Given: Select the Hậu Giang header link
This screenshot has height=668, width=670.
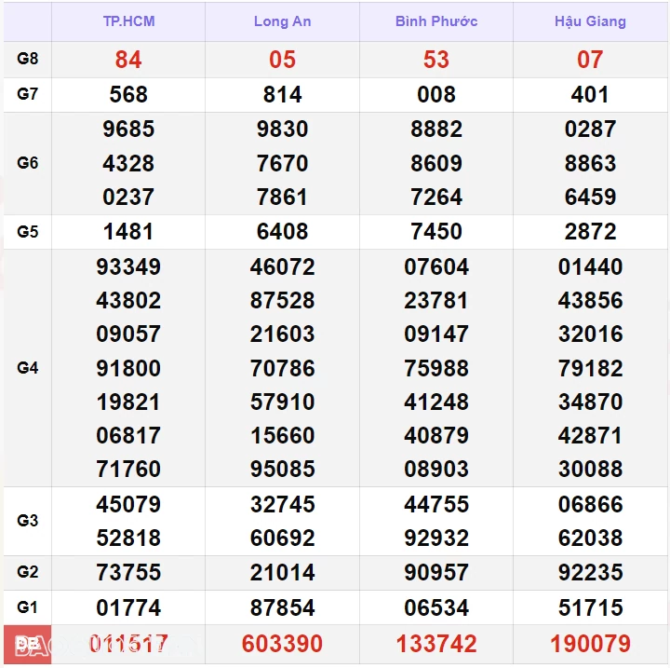Looking at the screenshot, I should [x=590, y=21].
